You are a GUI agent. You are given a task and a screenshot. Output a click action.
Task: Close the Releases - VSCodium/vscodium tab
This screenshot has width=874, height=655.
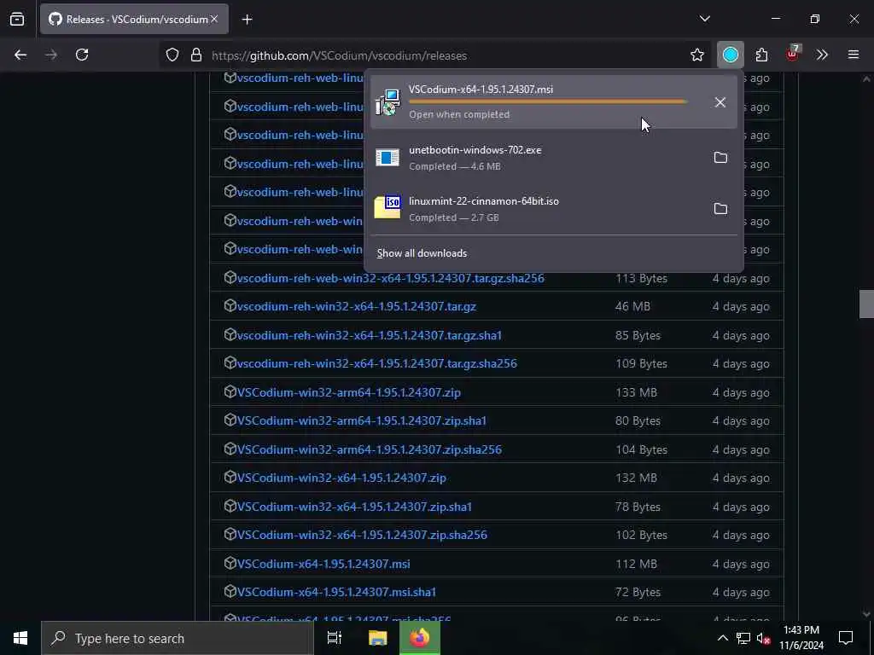pos(214,20)
